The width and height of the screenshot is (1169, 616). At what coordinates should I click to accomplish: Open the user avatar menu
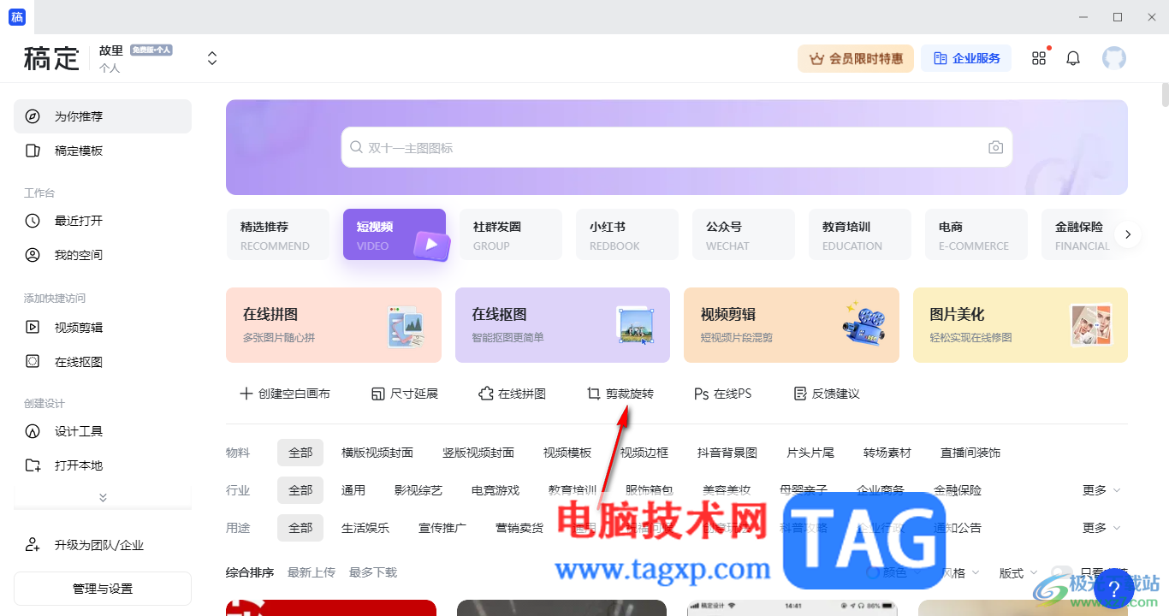point(1114,58)
